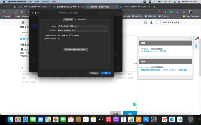Click the printer Name text field

(82, 26)
